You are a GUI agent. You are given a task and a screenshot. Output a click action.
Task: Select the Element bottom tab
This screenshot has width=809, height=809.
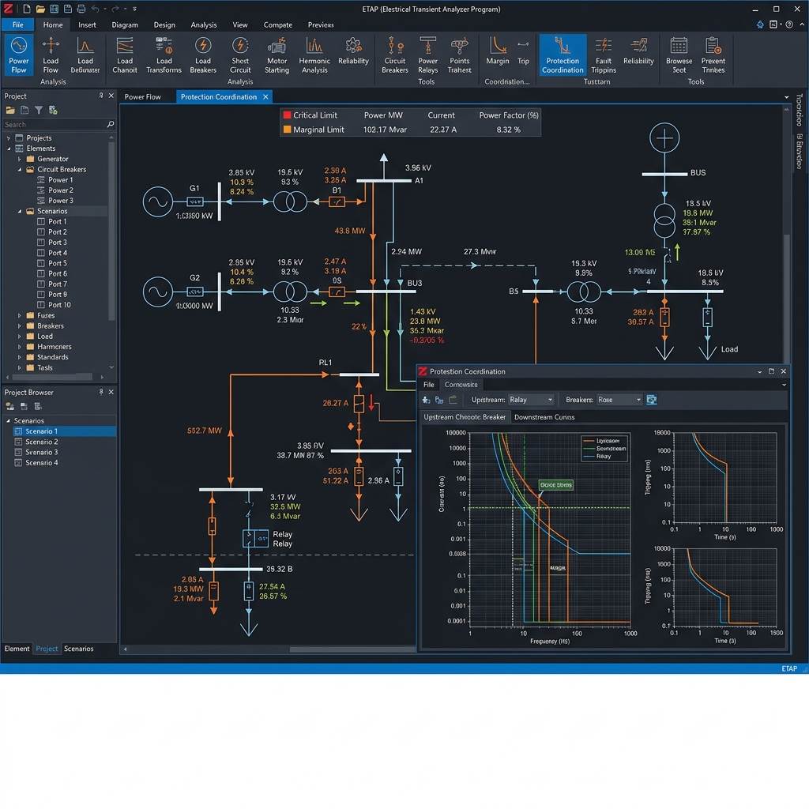17,649
